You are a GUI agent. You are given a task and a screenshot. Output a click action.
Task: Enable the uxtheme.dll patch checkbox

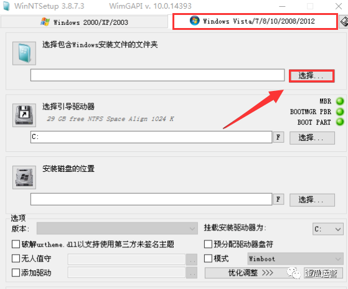[16, 244]
